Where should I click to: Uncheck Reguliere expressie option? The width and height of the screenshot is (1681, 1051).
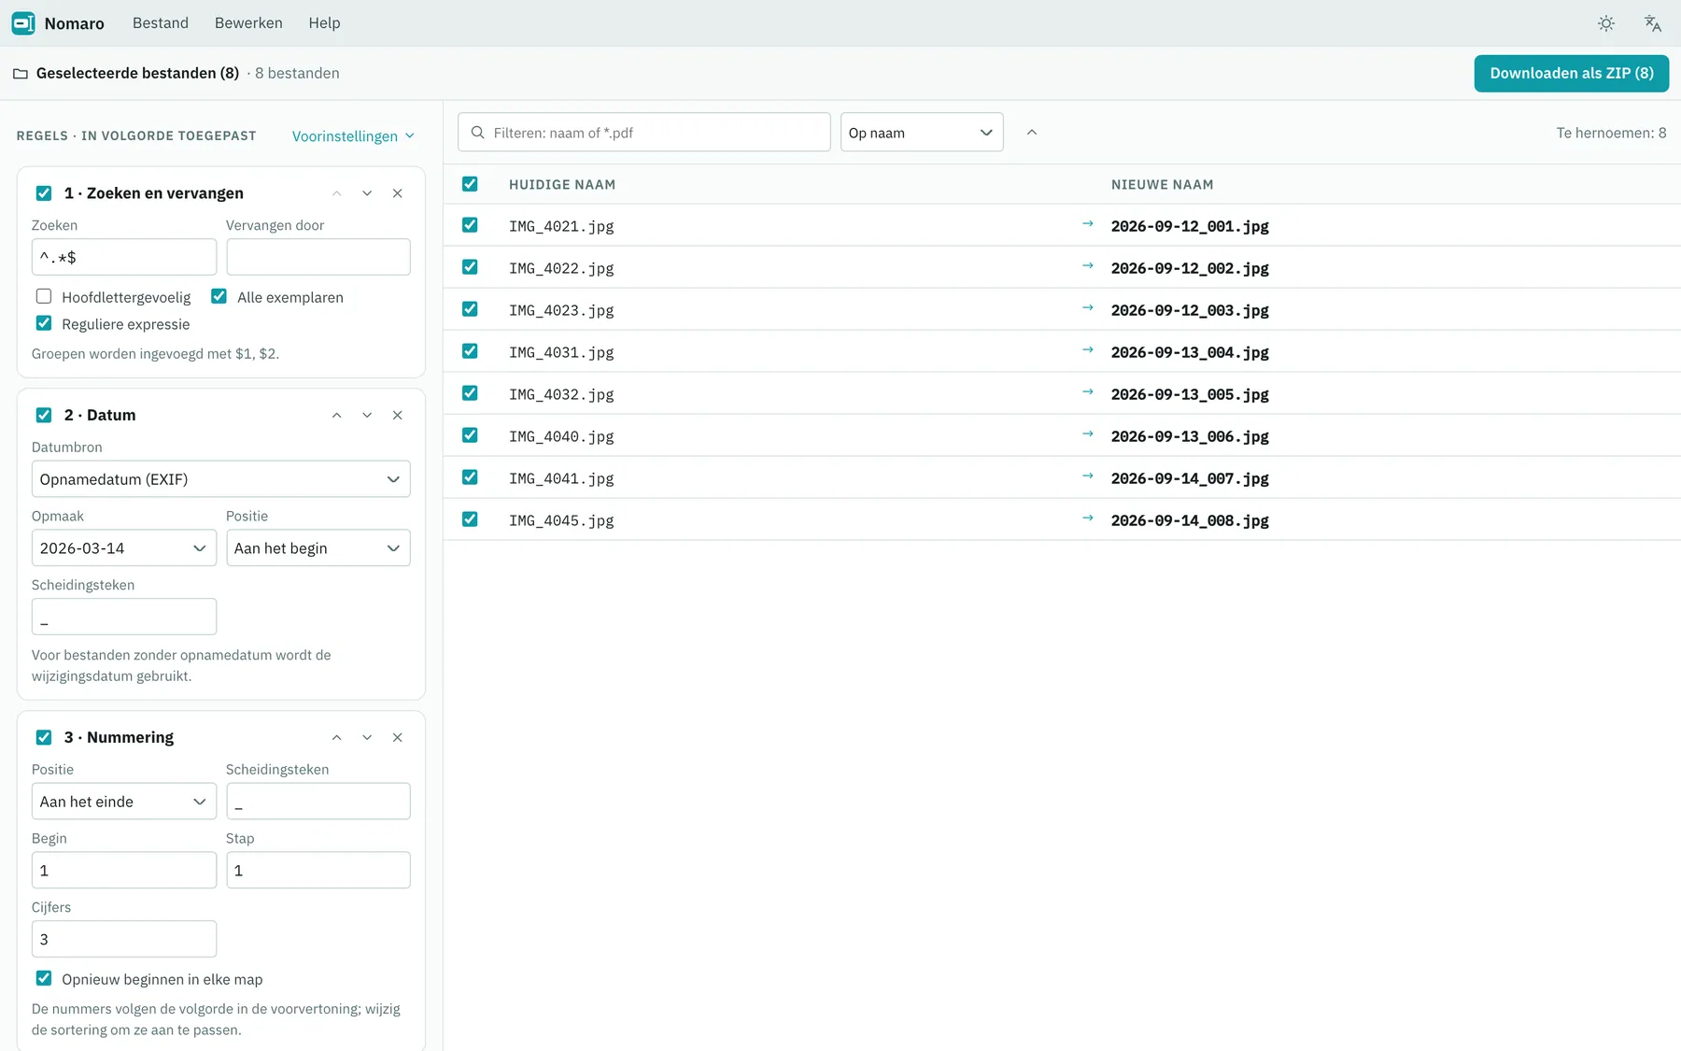(44, 323)
